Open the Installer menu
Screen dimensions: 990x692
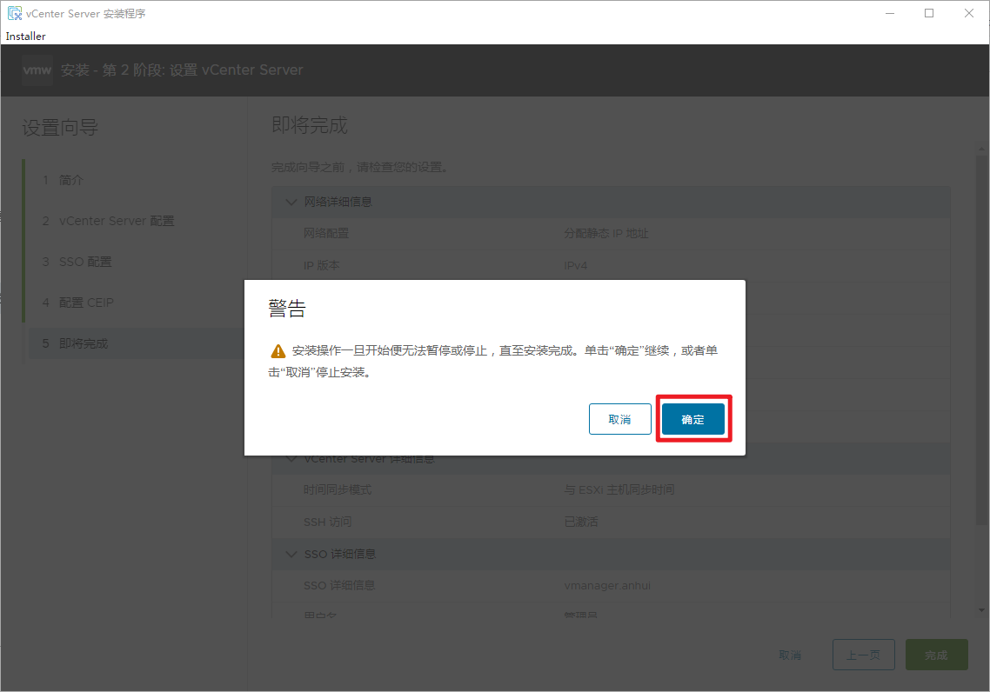(25, 37)
